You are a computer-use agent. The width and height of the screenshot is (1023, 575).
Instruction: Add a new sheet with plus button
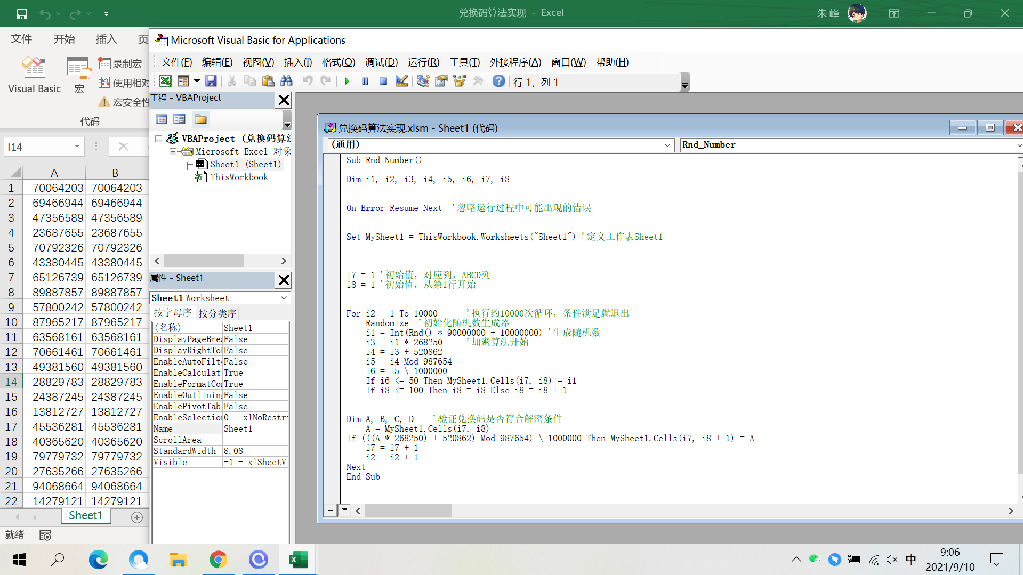coord(137,517)
